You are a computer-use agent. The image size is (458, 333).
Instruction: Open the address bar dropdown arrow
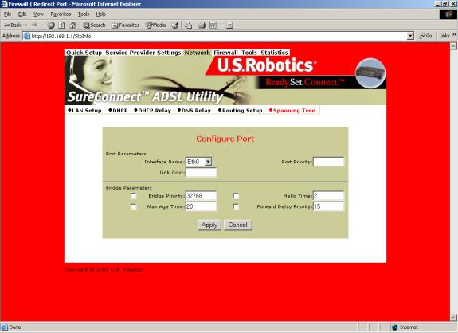pyautogui.click(x=410, y=36)
